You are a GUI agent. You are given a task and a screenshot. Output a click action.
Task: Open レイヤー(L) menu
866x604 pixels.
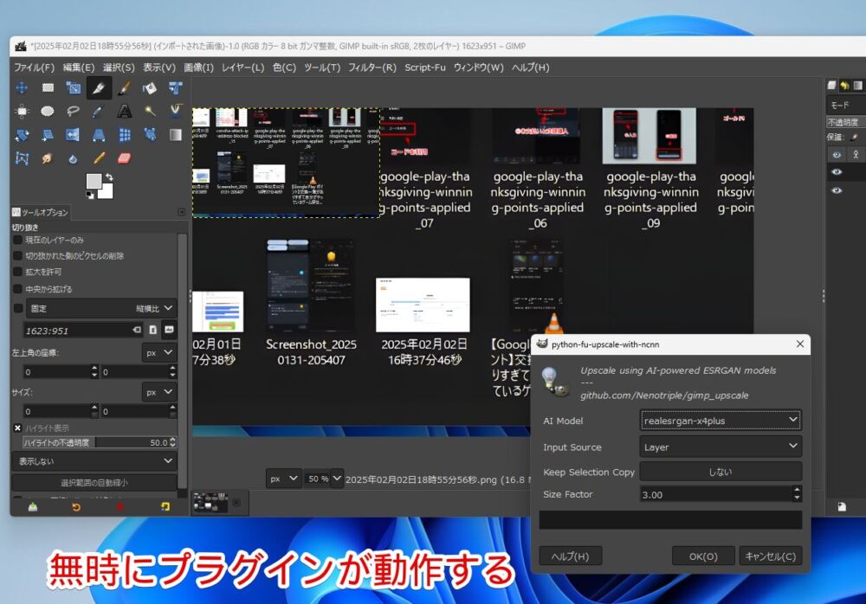coord(243,67)
